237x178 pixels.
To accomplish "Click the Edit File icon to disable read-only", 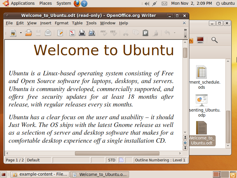I will click(x=60, y=33).
